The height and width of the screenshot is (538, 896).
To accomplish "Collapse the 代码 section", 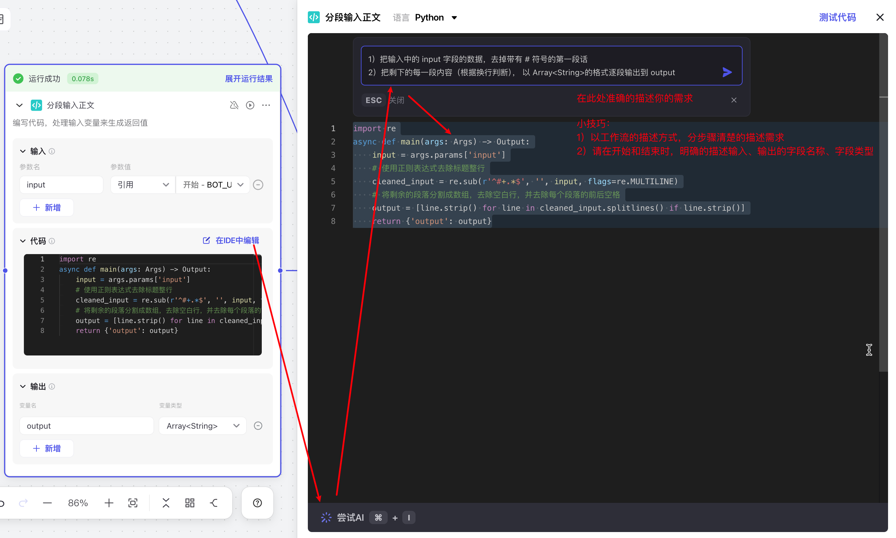I will tap(23, 241).
